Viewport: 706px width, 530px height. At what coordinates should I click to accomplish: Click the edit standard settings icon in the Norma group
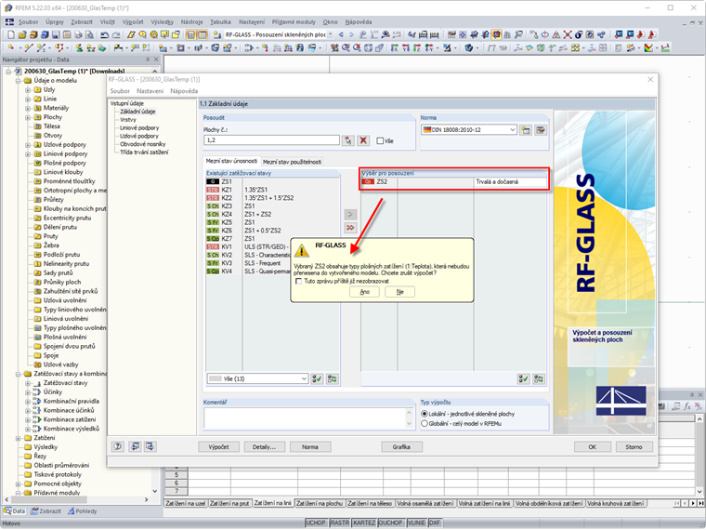tap(541, 130)
